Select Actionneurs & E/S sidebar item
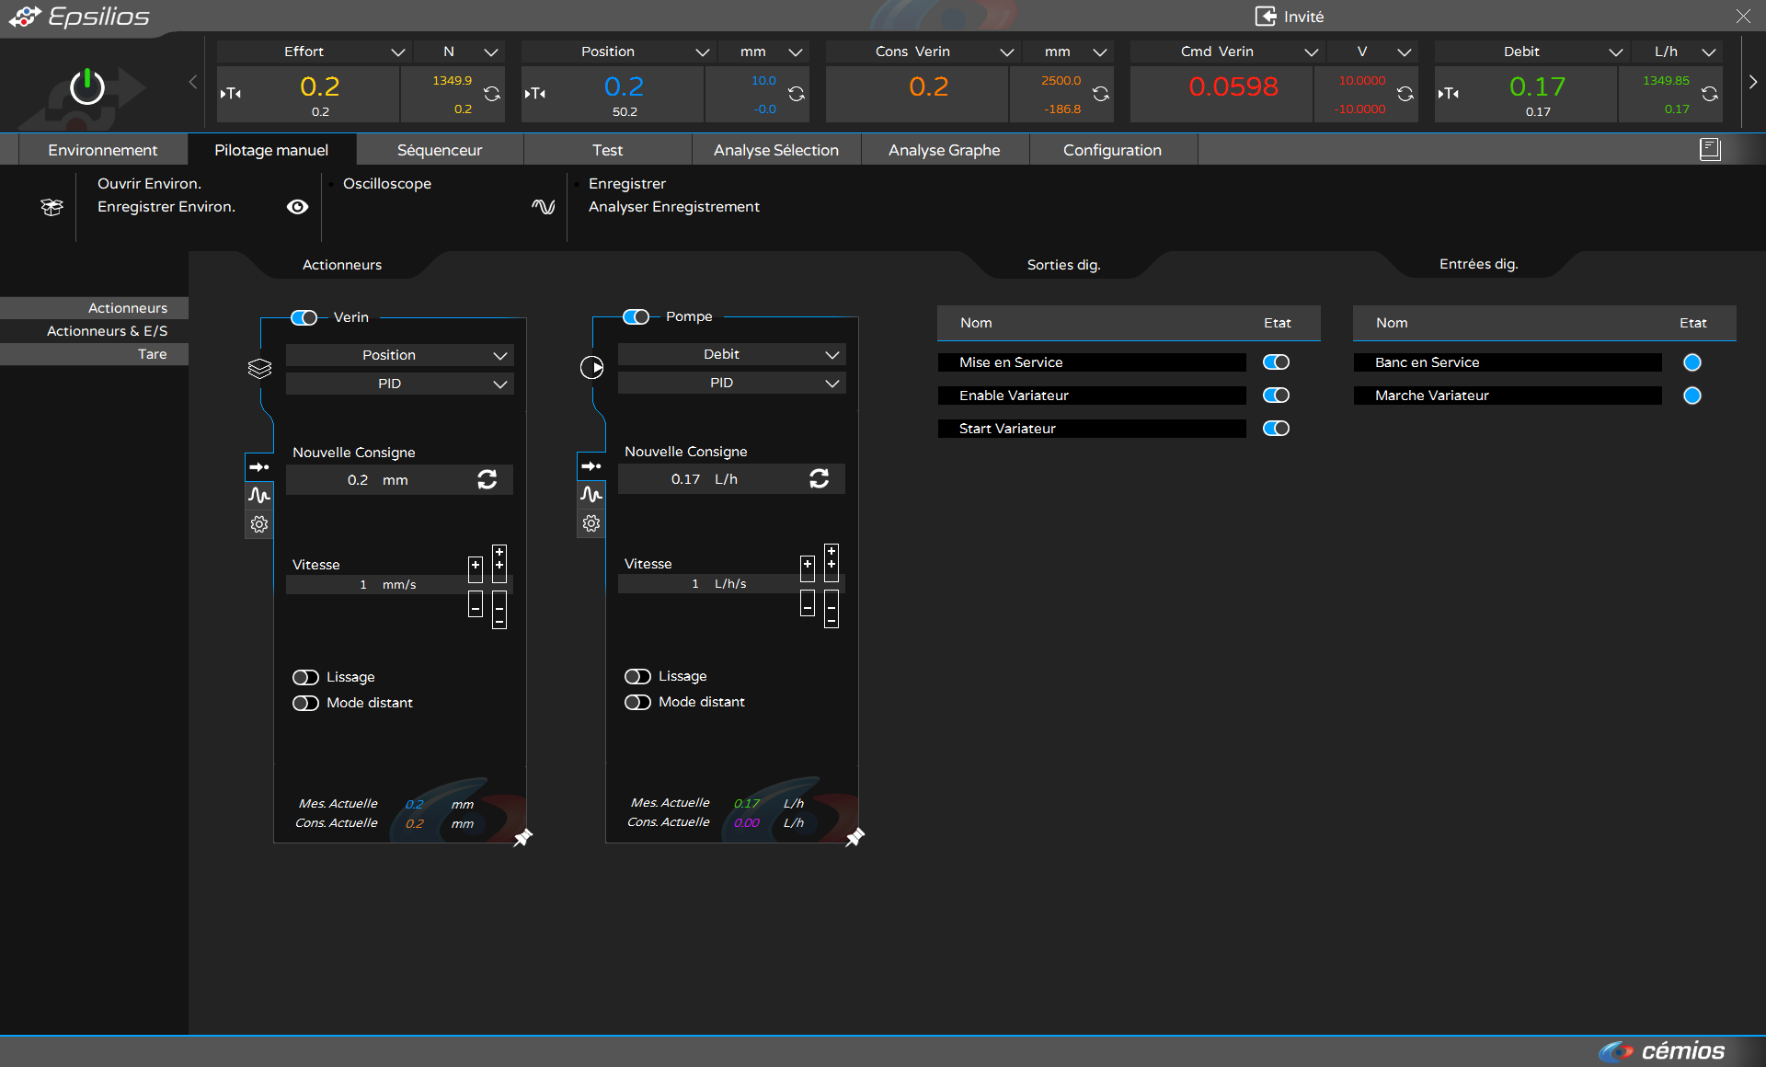 (x=107, y=331)
